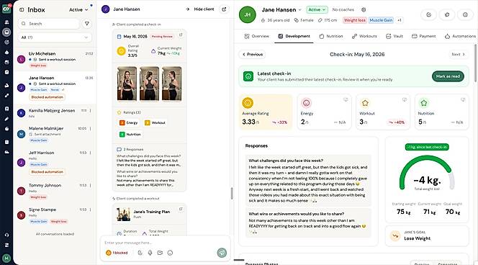The image size is (478, 265).
Task: Switch to the Overview tab
Action: (x=257, y=36)
